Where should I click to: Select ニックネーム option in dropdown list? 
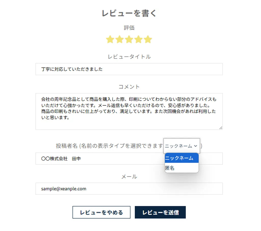pyautogui.click(x=181, y=158)
